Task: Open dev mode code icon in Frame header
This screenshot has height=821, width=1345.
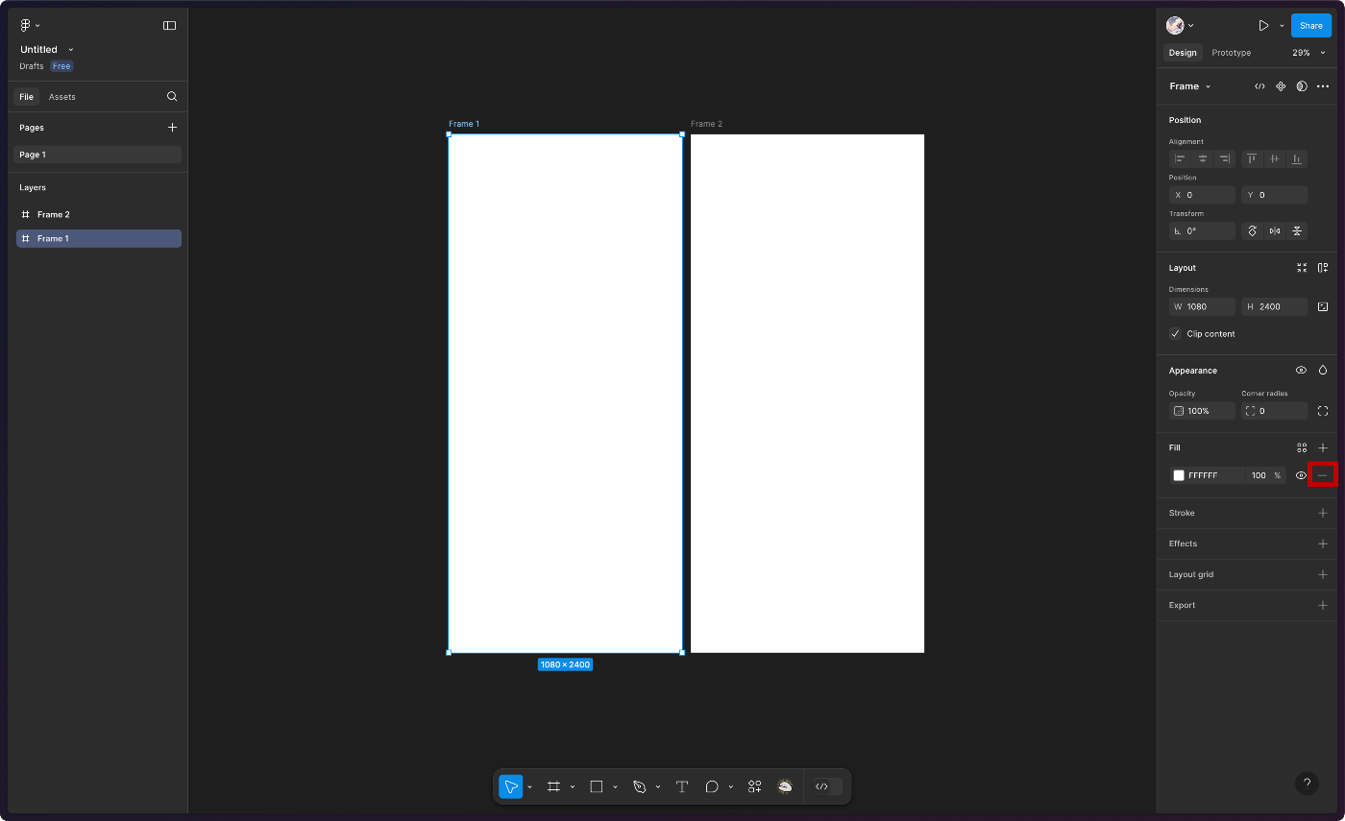Action: [x=1259, y=86]
